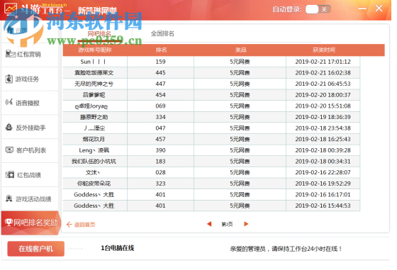Click the time 2019-02-21 16:02:38
Viewport: 397px width, 270px height.
323,72
